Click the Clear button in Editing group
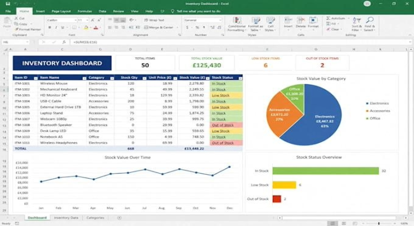 point(333,29)
